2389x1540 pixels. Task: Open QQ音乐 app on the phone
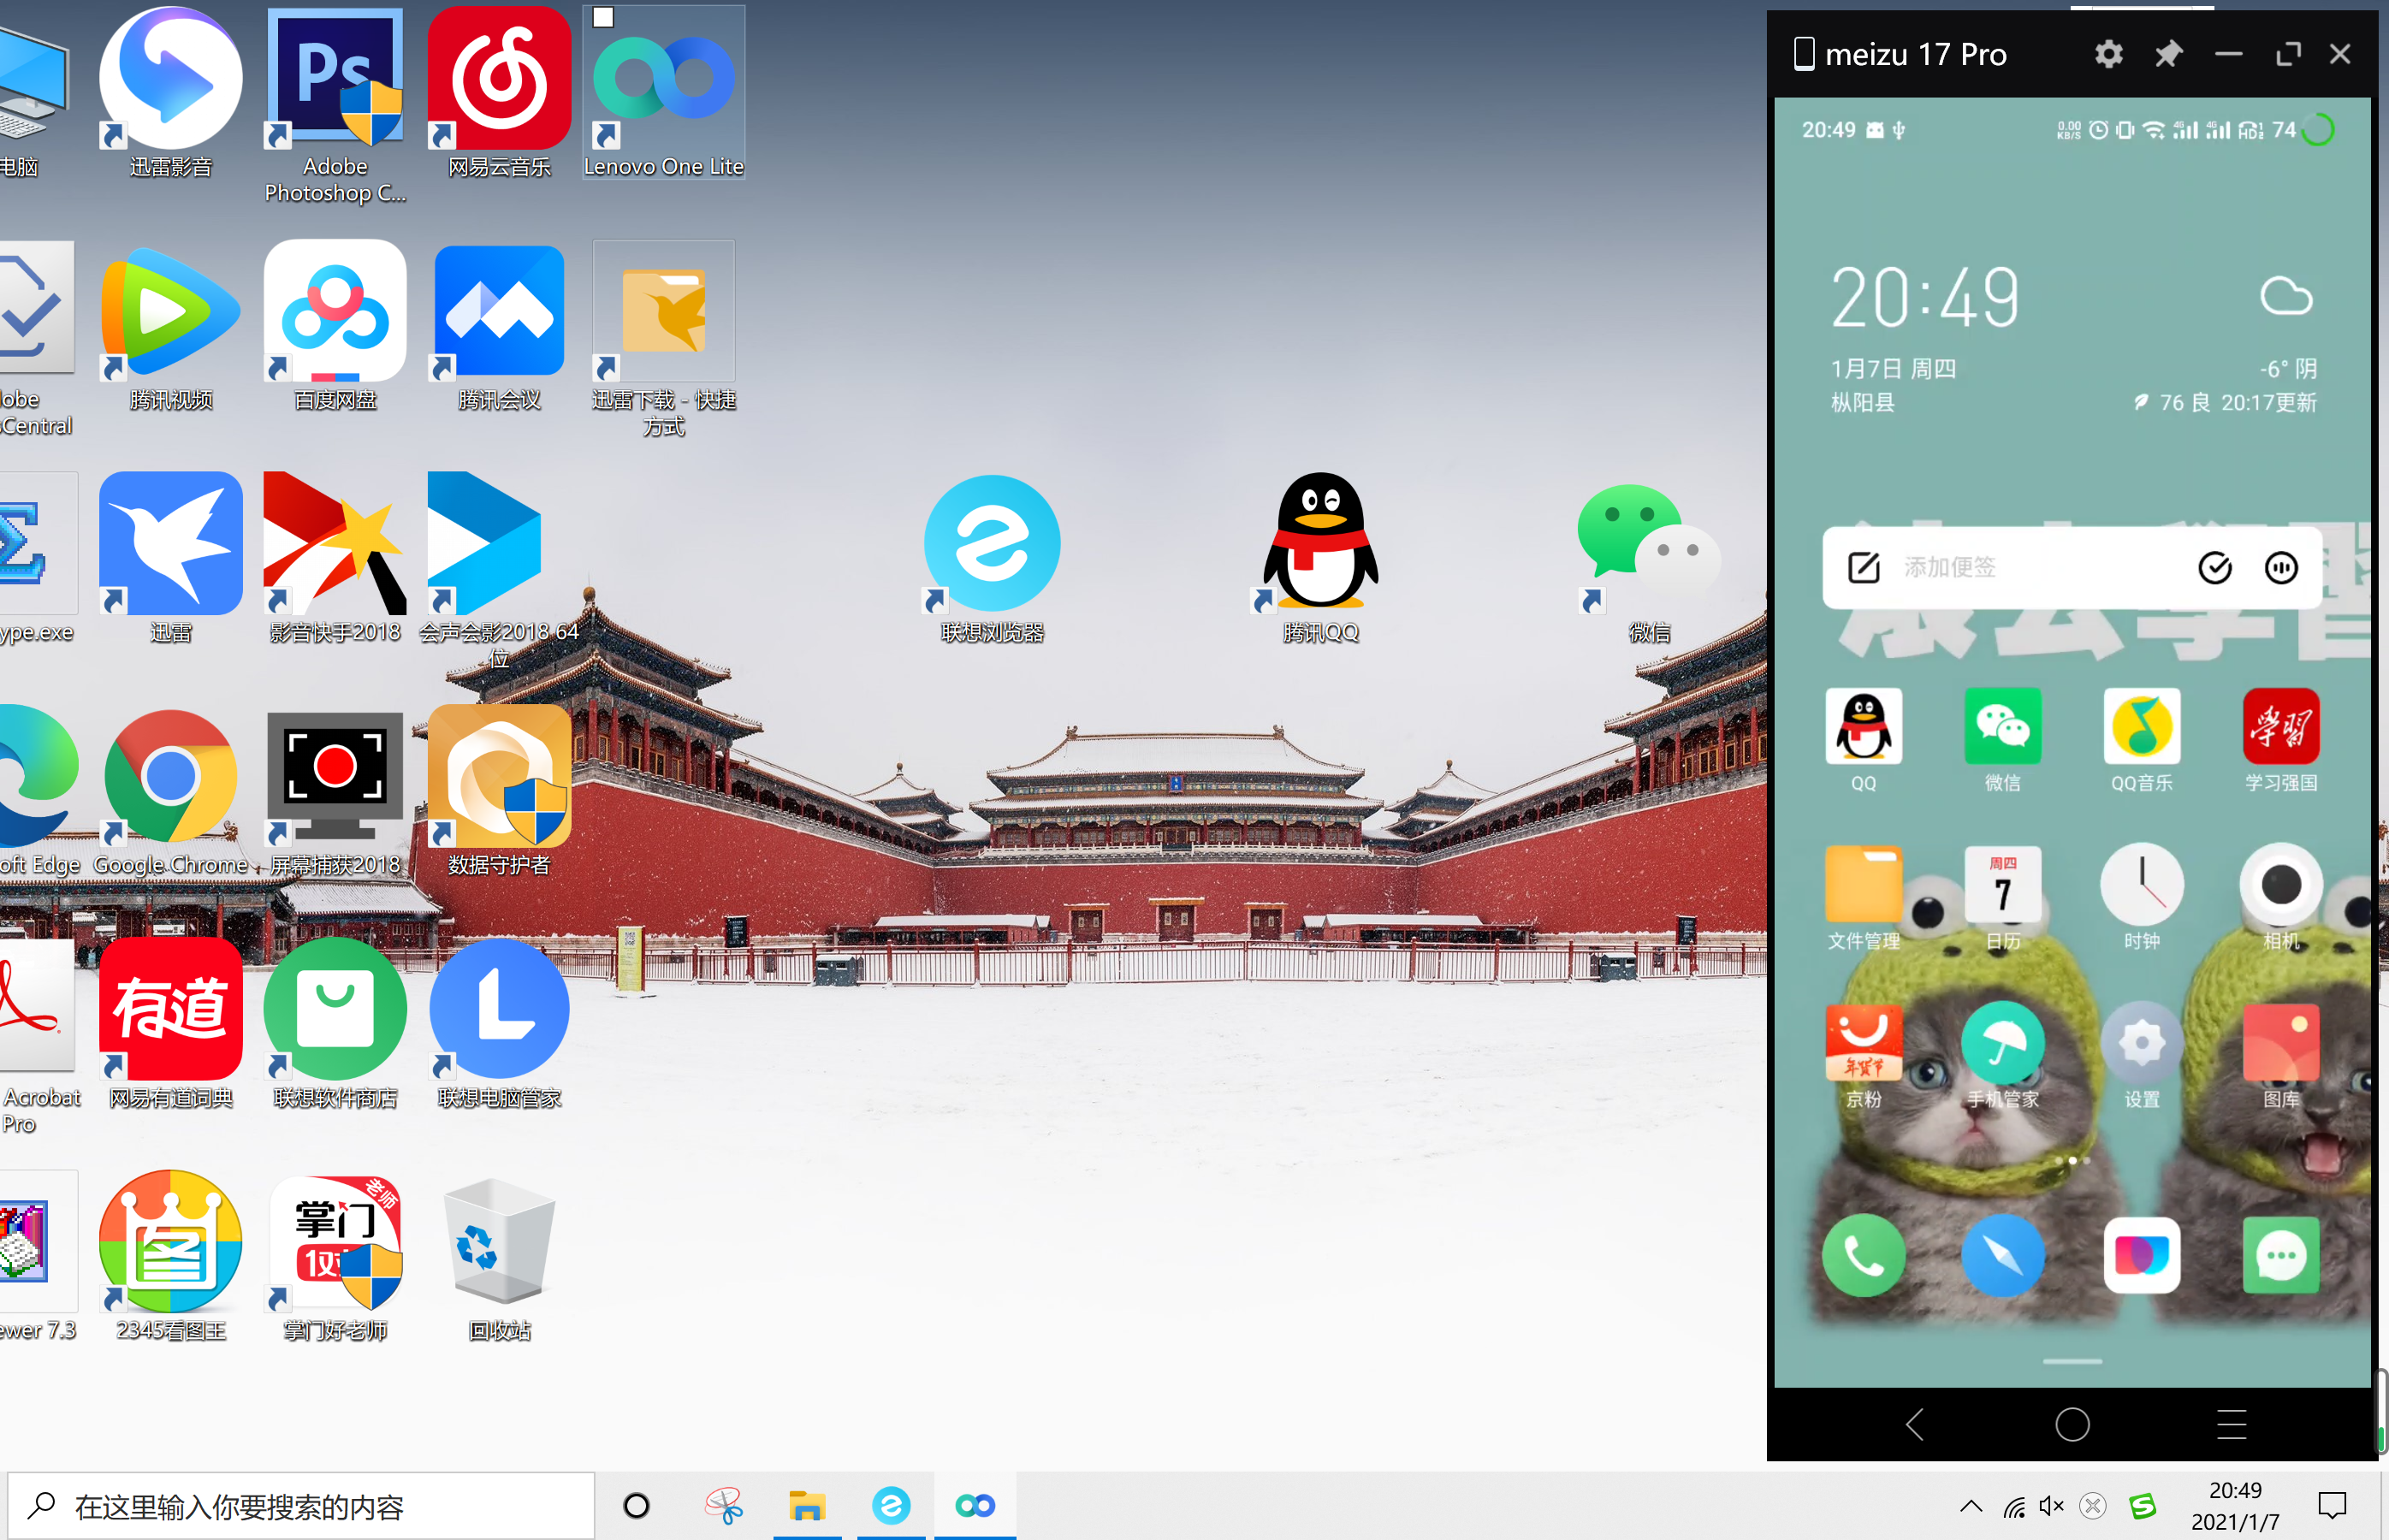2141,740
